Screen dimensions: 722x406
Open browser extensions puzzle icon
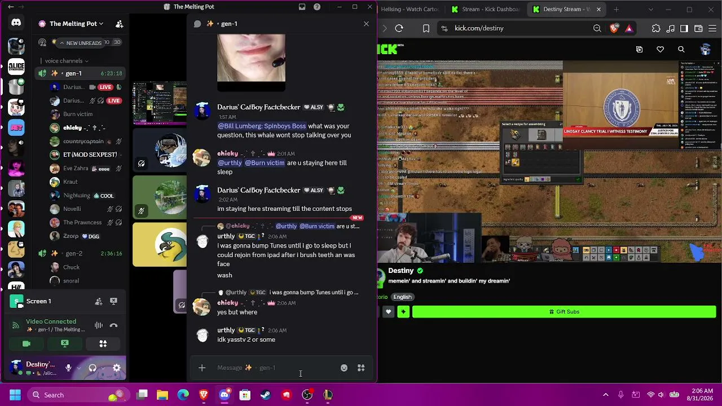pyautogui.click(x=656, y=28)
